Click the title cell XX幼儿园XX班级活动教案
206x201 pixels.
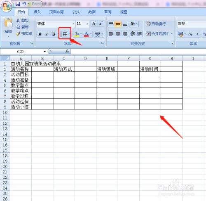[x=35, y=64]
